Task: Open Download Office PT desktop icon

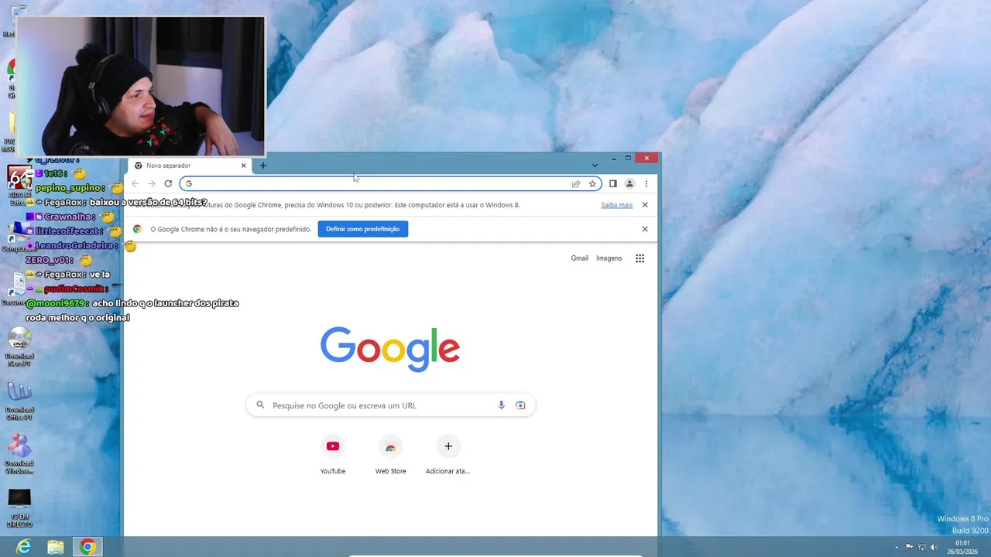Action: [19, 401]
